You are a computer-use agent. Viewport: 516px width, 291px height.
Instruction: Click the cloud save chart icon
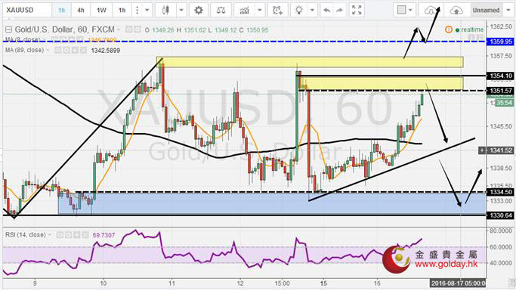coord(456,11)
